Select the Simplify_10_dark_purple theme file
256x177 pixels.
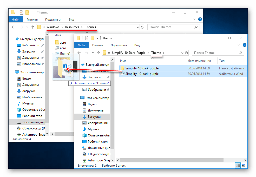click(142, 74)
